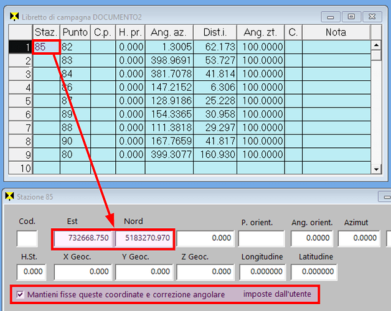Click the H. pr. column header

click(x=130, y=32)
